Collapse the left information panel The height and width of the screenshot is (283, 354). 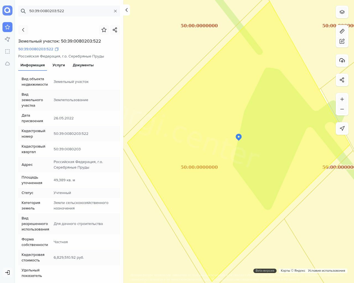126,10
